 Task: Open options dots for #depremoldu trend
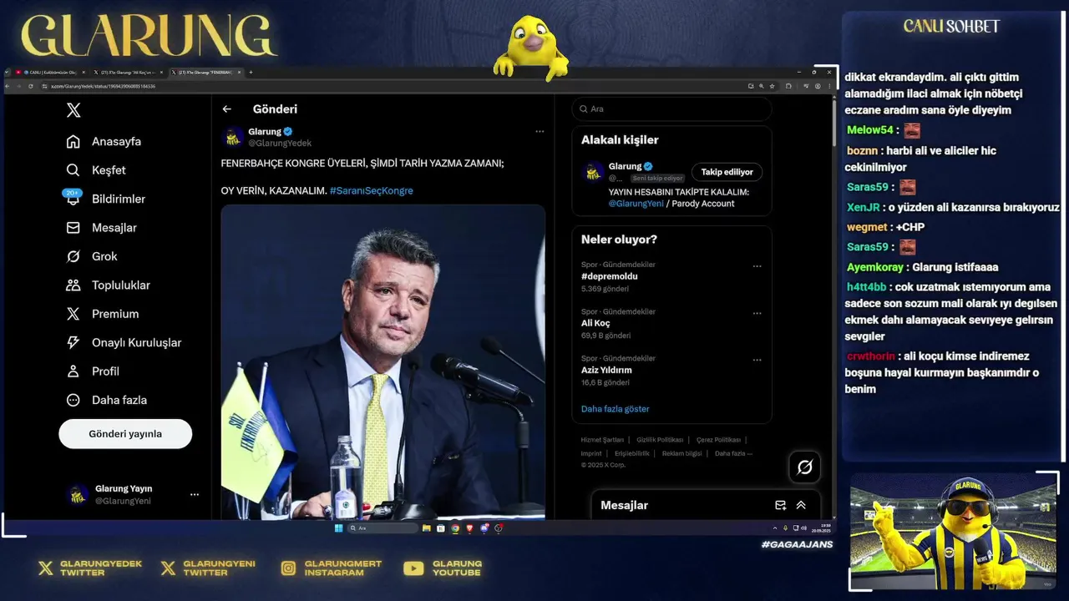[757, 266]
